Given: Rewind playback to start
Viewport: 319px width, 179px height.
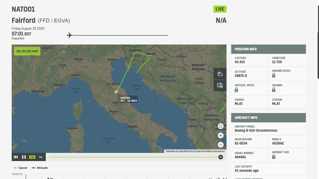Looking at the screenshot, I should click(x=16, y=157).
